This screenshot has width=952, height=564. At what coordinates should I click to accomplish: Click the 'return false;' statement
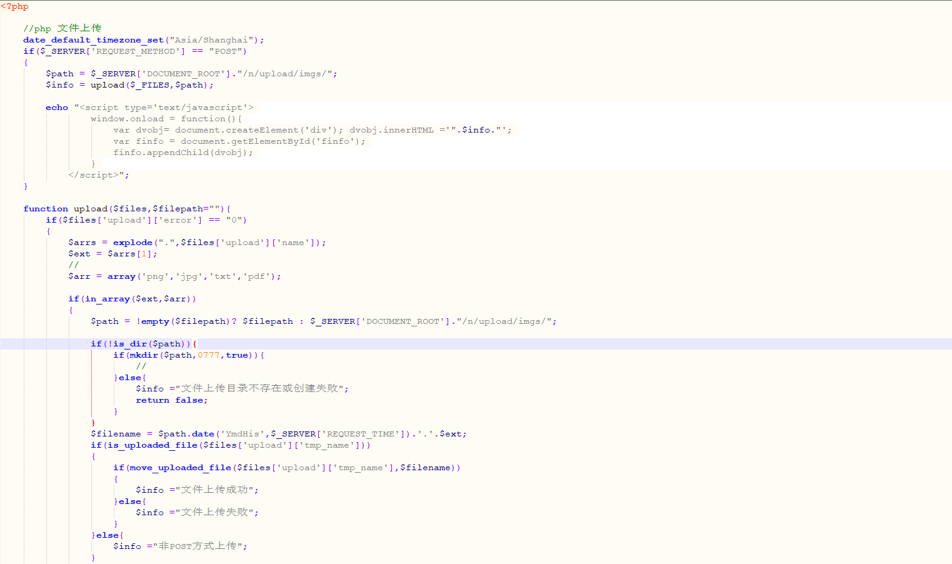tap(172, 400)
